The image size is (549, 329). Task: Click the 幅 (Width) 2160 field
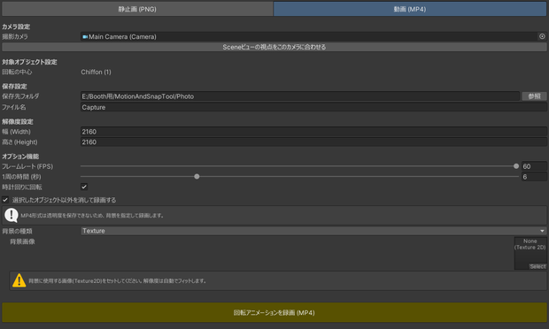click(x=313, y=132)
